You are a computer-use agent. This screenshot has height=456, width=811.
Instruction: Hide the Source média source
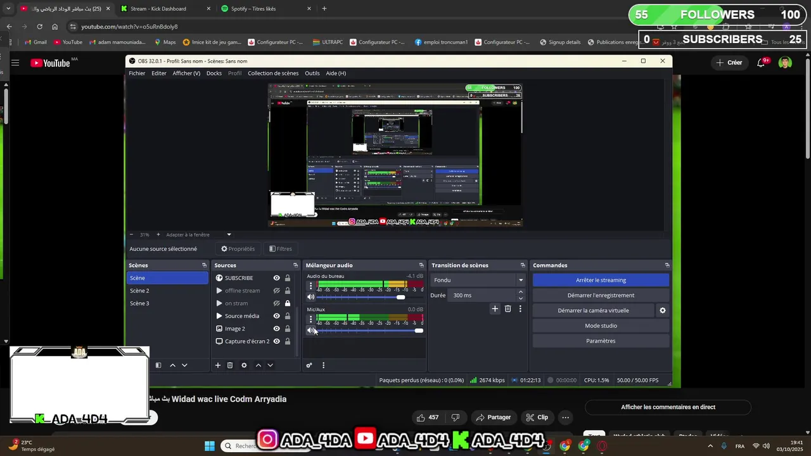[x=277, y=316]
